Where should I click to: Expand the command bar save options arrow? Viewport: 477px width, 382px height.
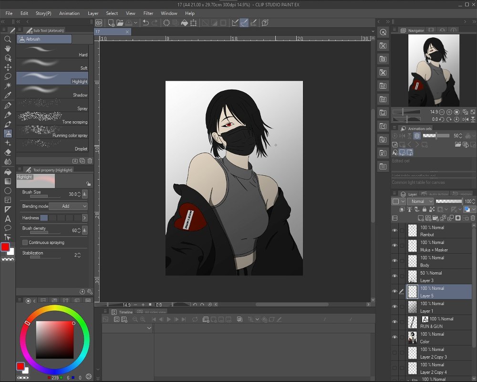(x=135, y=23)
